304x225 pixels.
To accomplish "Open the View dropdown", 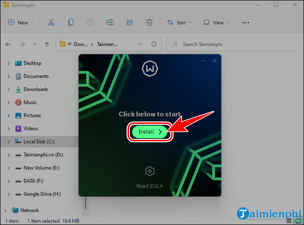I will coord(216,23).
